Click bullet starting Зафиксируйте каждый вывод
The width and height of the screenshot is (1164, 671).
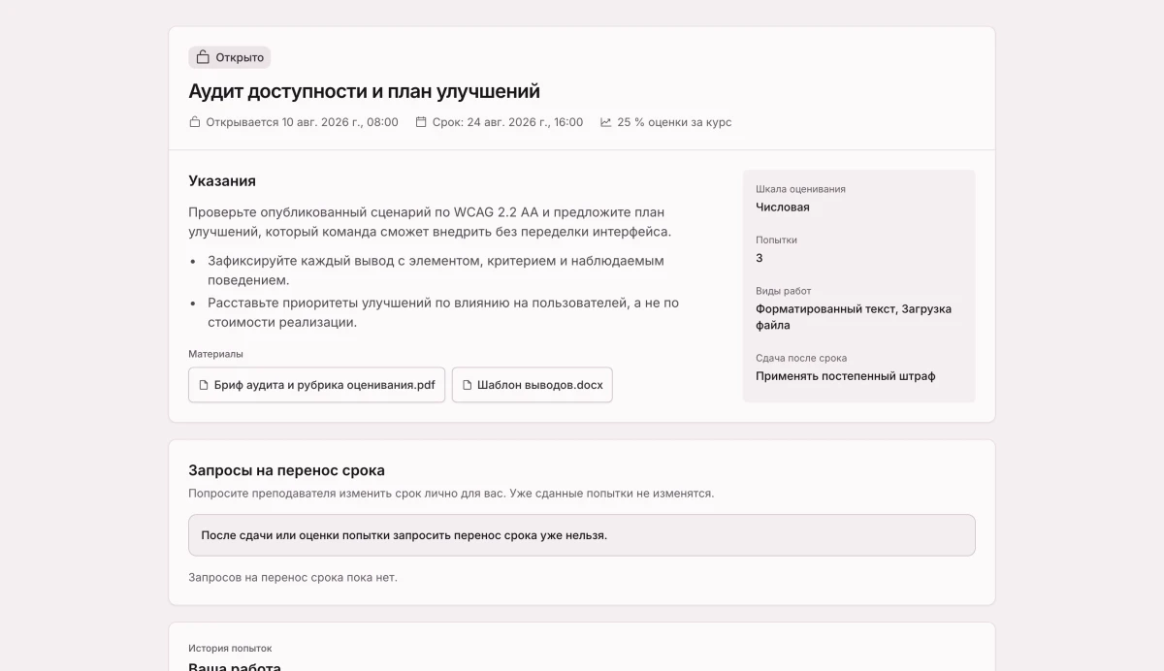click(436, 271)
